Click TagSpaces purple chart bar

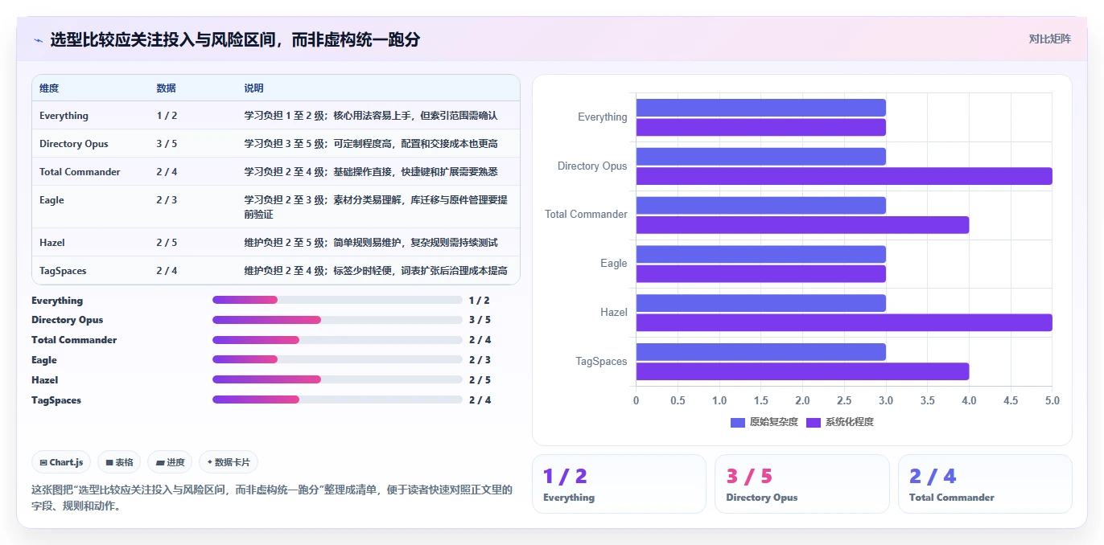click(x=802, y=371)
